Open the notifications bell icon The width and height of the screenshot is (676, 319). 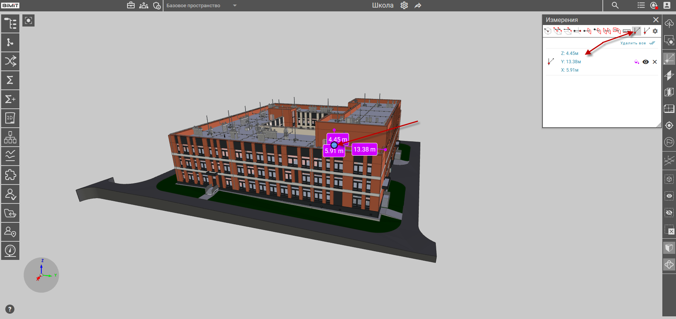(653, 5)
